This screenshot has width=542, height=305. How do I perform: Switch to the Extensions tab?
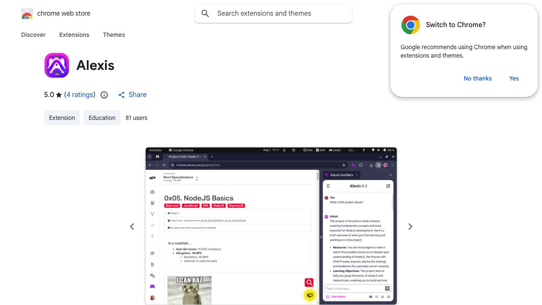(x=74, y=35)
